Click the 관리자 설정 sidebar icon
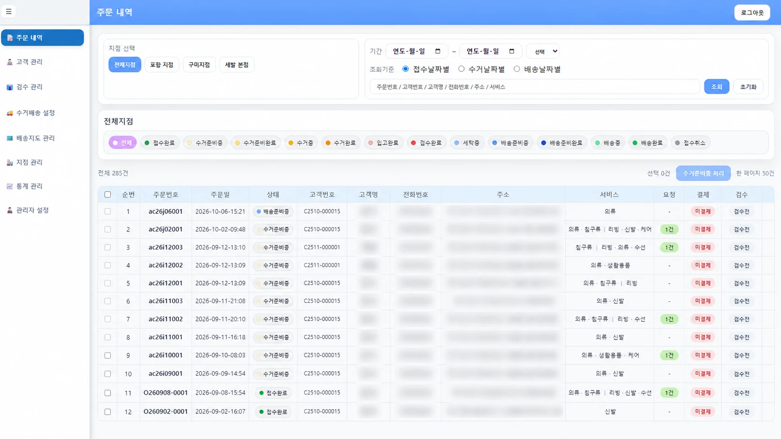781x439 pixels. click(10, 211)
